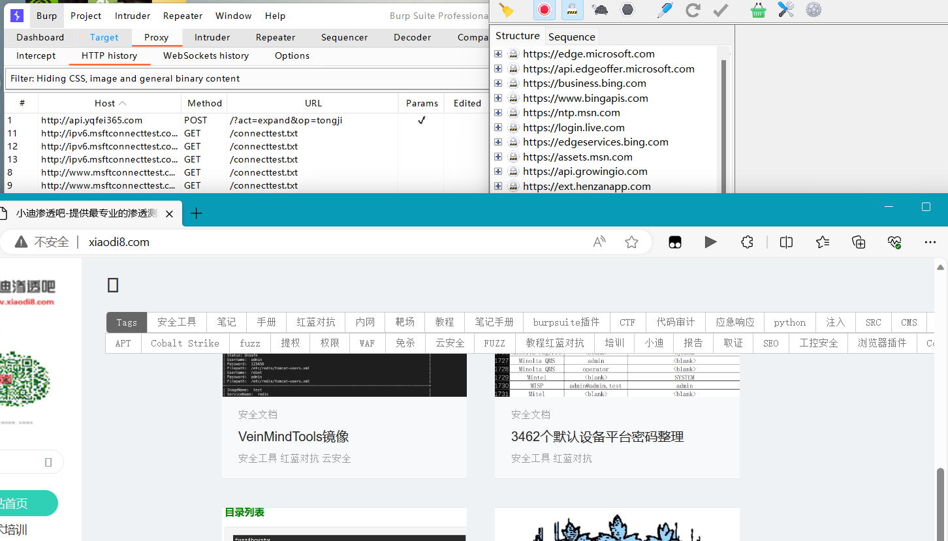Click the repeat request arrow icon

(x=693, y=9)
